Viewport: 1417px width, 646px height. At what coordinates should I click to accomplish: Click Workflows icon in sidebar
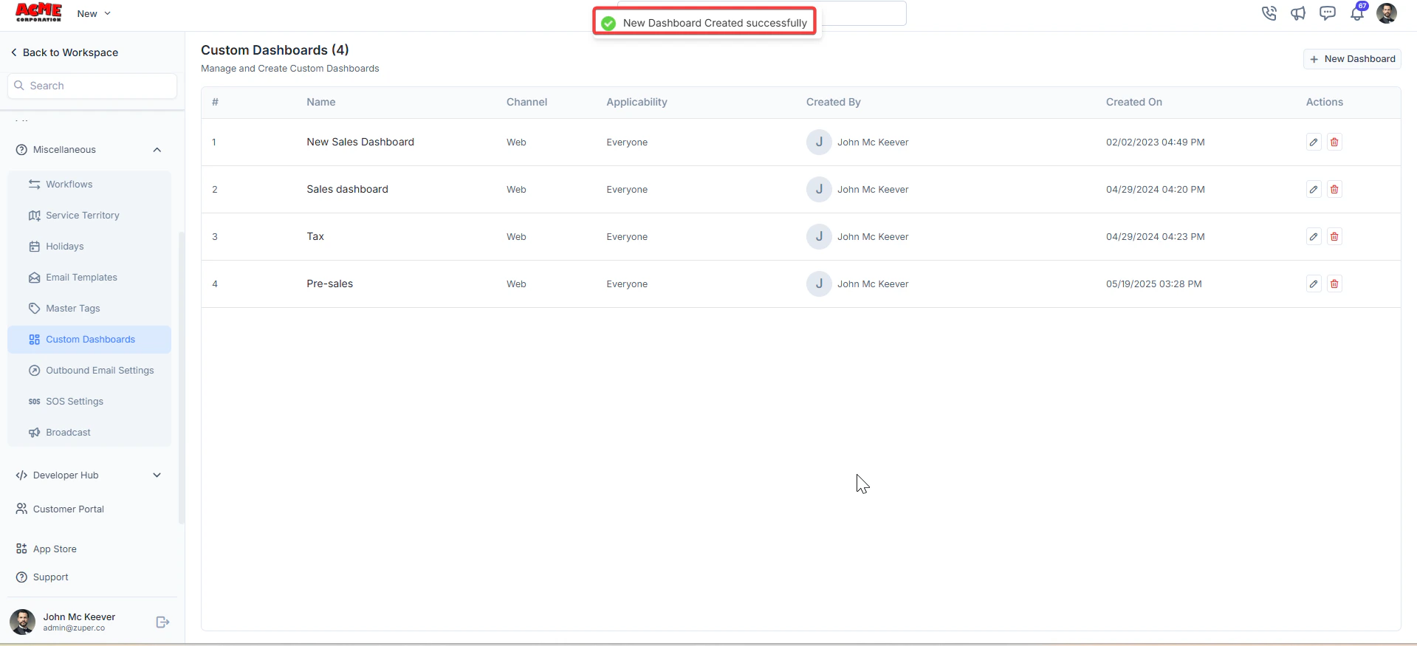pos(34,185)
